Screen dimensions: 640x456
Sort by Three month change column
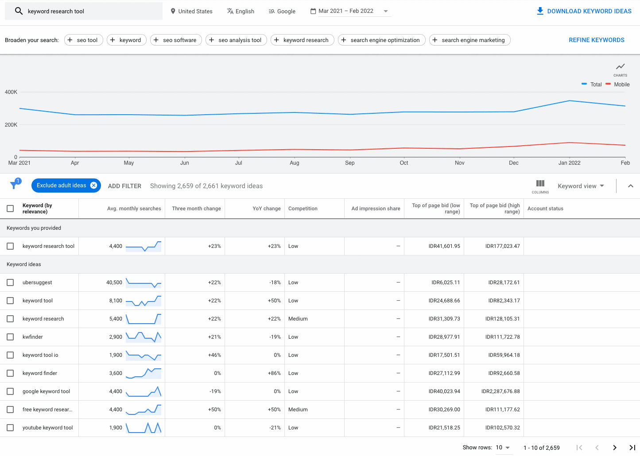(x=197, y=209)
